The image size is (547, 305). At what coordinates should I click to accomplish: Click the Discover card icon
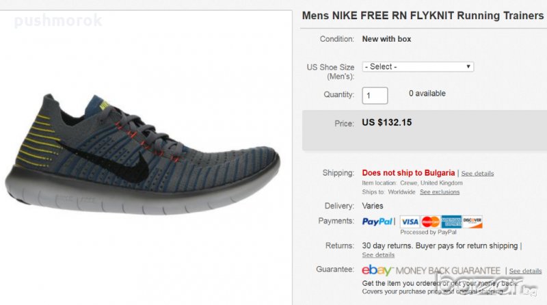(x=472, y=222)
